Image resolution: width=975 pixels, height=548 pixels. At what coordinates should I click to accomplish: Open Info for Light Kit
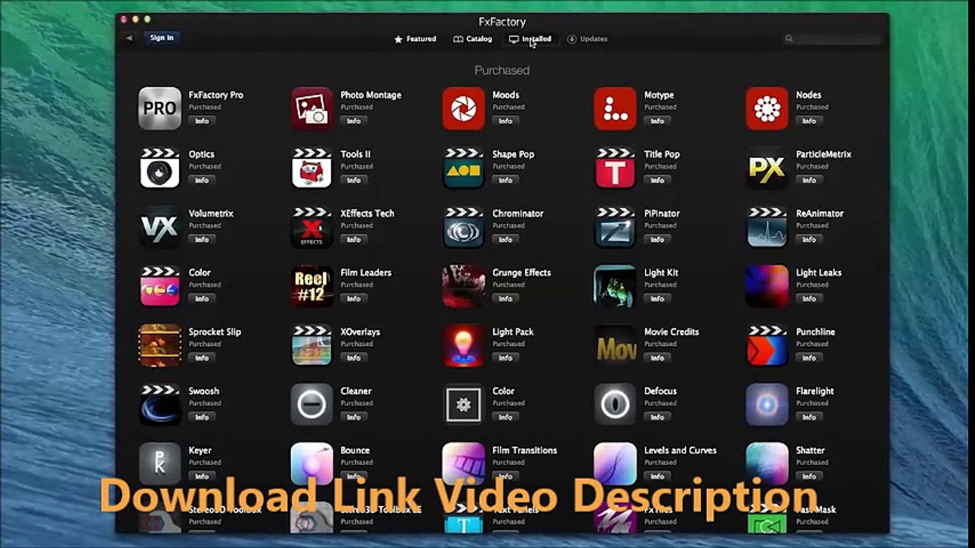pos(657,299)
